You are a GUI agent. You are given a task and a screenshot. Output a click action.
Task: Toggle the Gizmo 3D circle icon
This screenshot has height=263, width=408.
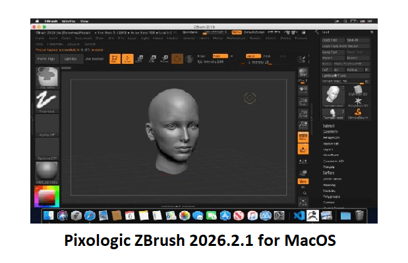177,59
